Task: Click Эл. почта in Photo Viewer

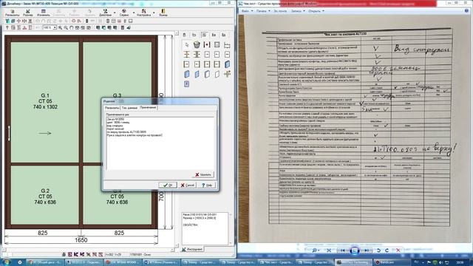Action: [280, 11]
